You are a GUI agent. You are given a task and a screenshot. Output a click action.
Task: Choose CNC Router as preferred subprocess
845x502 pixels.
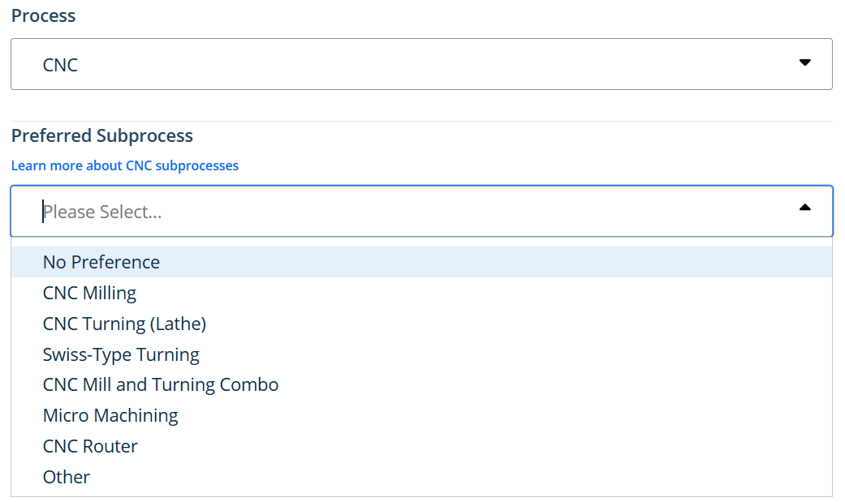point(89,445)
